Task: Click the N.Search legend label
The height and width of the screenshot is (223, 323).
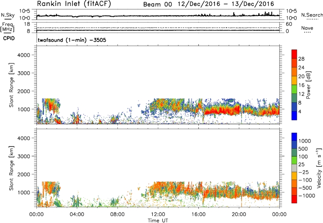Action: coord(312,15)
